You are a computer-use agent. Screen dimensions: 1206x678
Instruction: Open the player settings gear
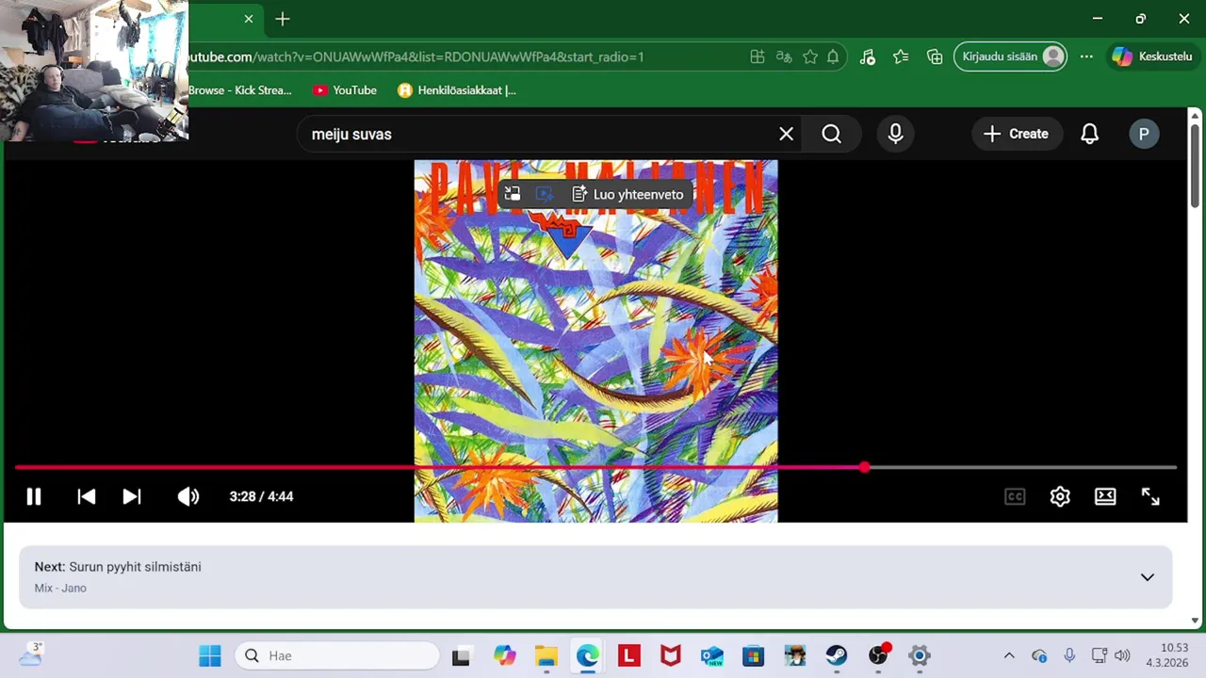[1060, 496]
